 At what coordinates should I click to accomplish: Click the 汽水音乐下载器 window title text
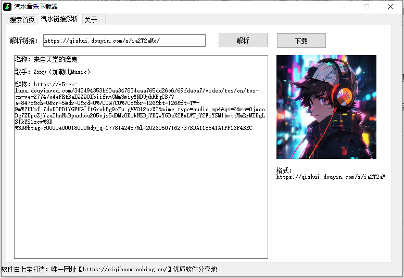(36, 7)
